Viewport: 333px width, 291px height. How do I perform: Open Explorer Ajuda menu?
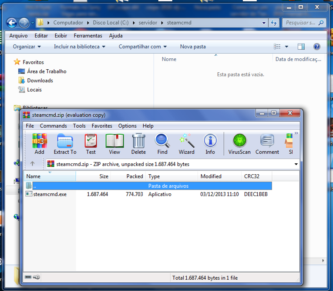(x=116, y=35)
